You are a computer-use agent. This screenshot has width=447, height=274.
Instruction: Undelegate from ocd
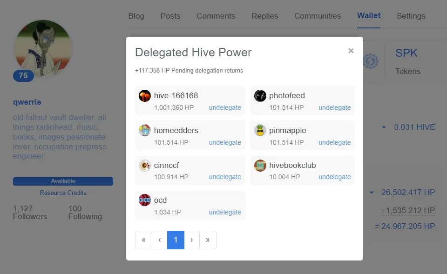225,212
